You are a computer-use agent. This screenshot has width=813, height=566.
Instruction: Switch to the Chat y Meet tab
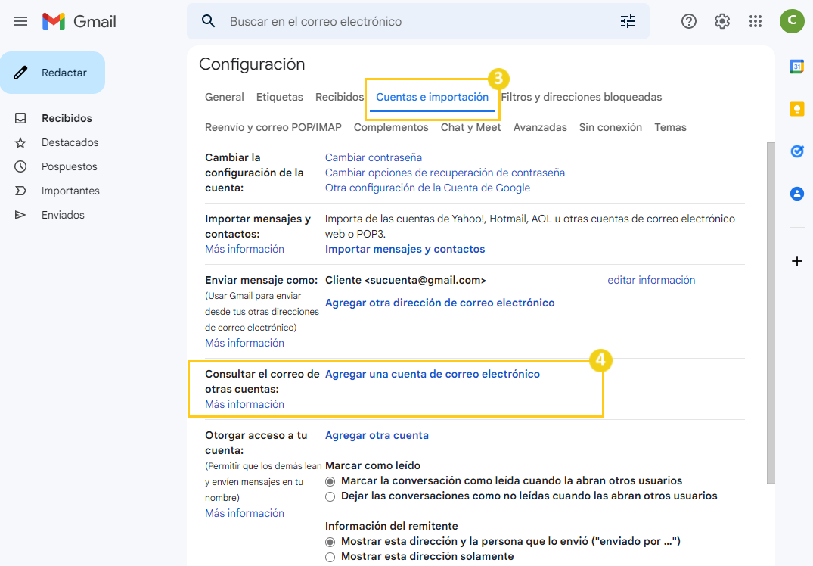tap(471, 127)
